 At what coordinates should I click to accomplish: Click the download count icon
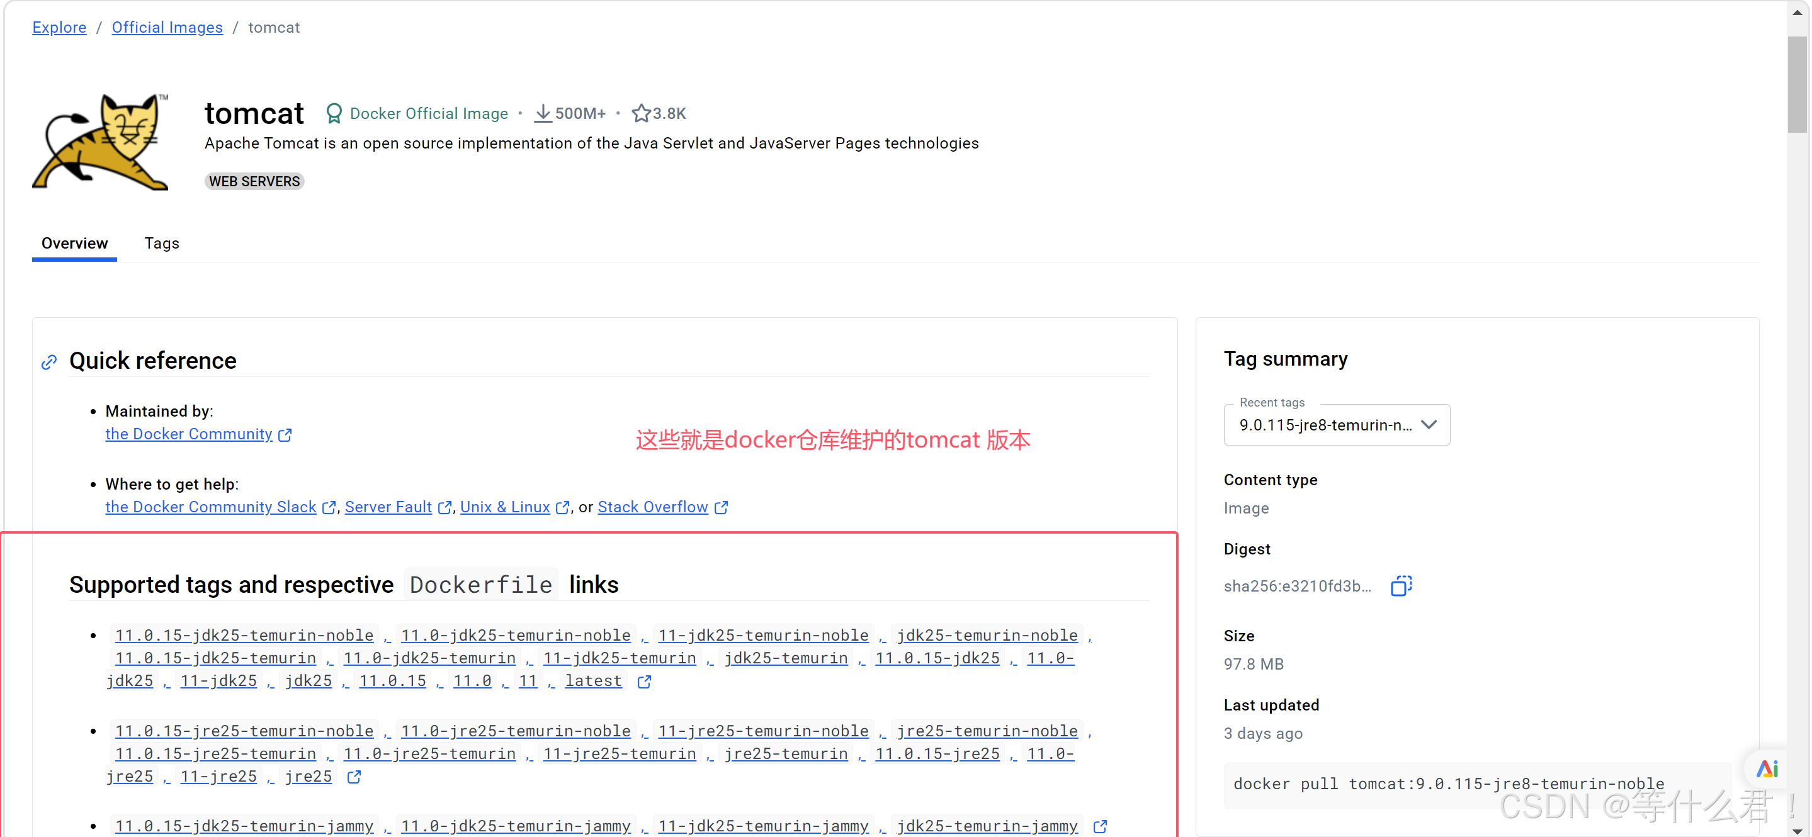pos(542,113)
